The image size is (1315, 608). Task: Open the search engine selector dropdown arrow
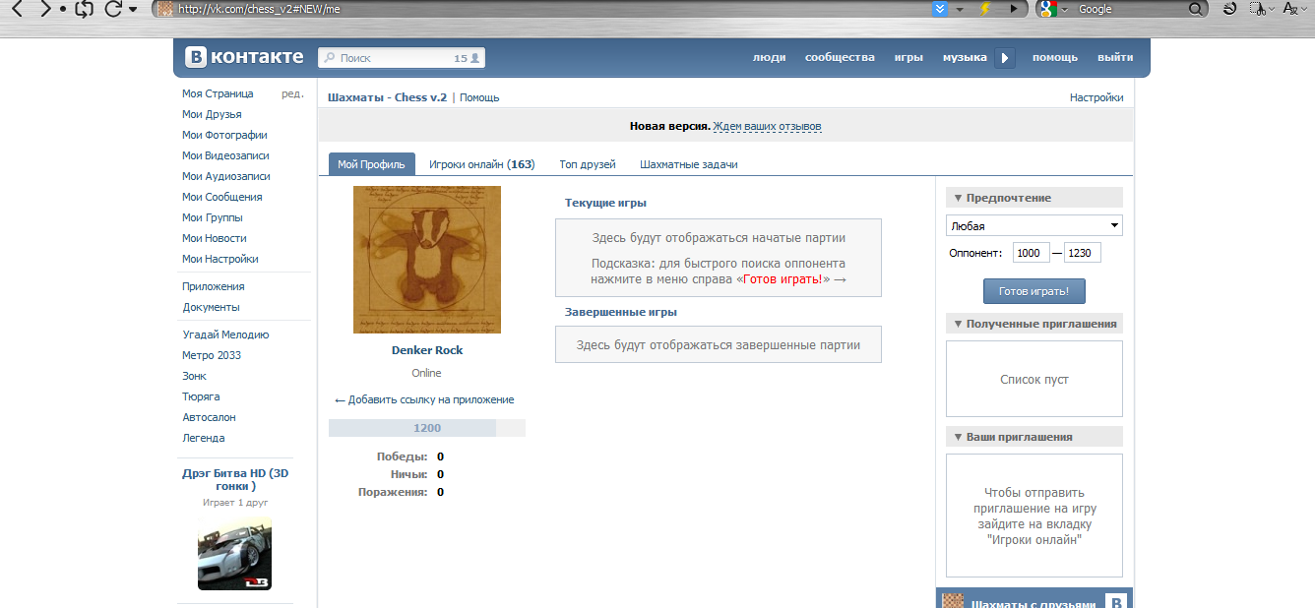coord(1065,10)
